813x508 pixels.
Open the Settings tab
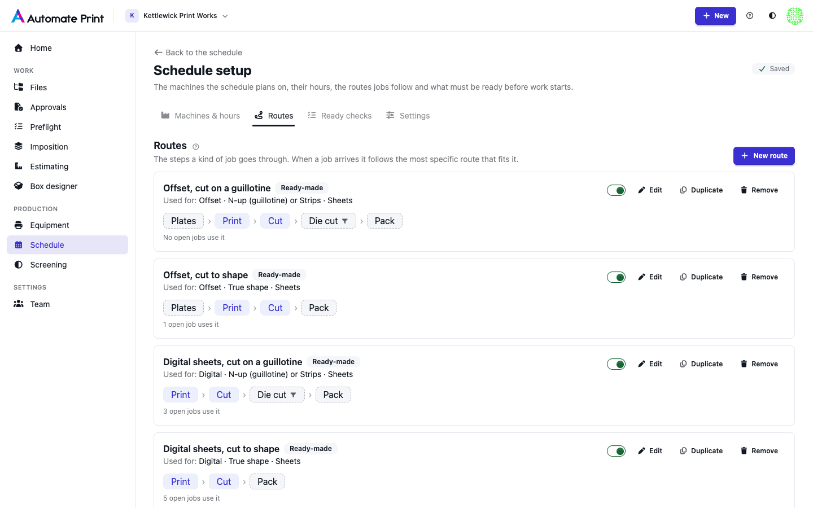[408, 116]
